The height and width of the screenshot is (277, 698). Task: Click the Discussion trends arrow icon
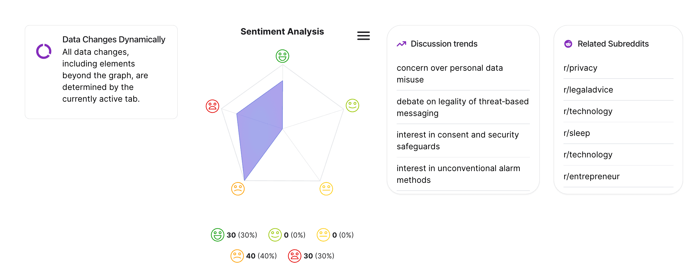(401, 44)
